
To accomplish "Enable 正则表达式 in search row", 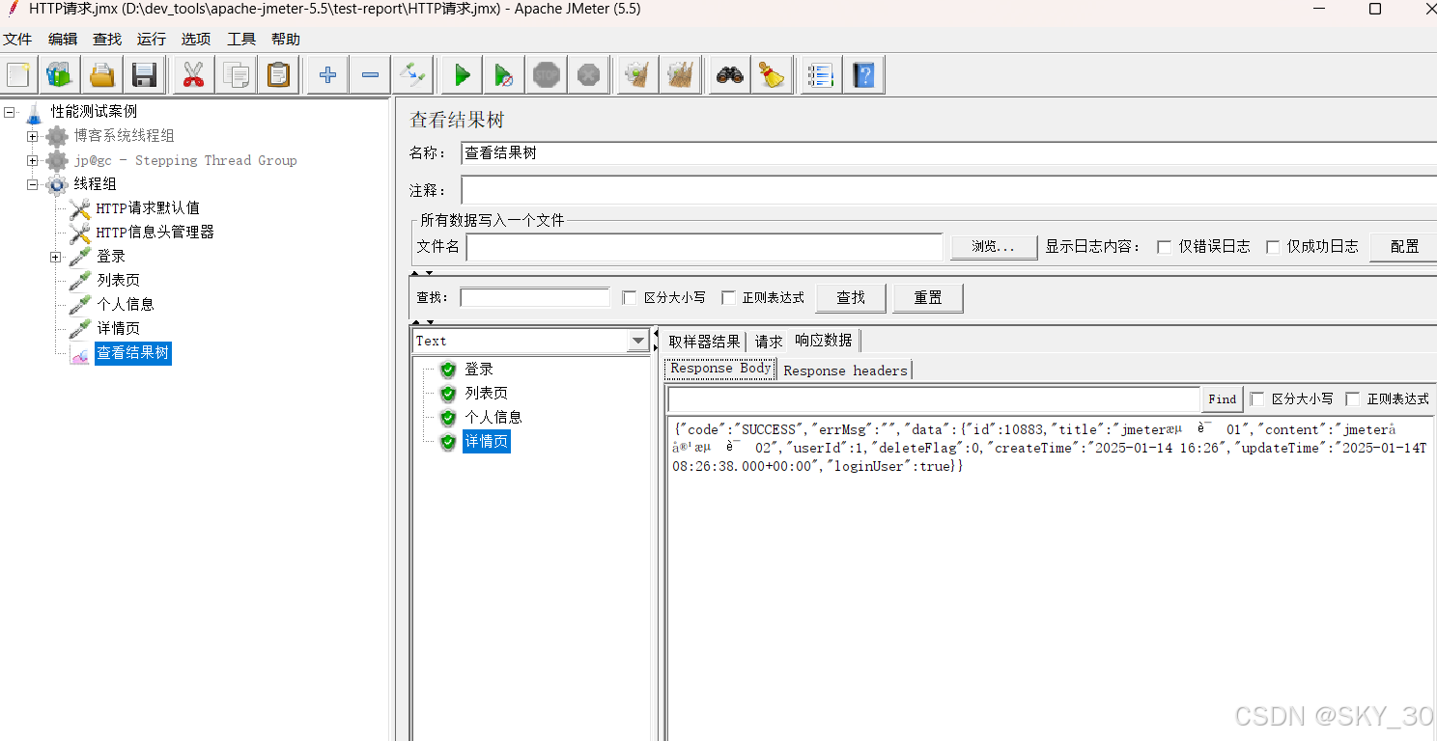I will (x=728, y=298).
